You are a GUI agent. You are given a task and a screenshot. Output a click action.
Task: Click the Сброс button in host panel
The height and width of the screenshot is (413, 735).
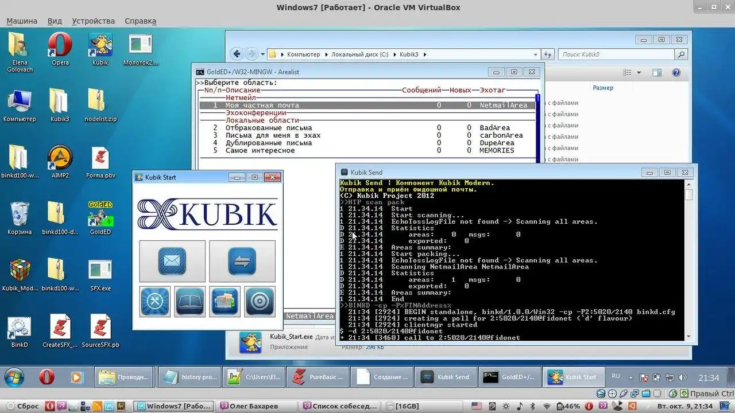point(23,406)
